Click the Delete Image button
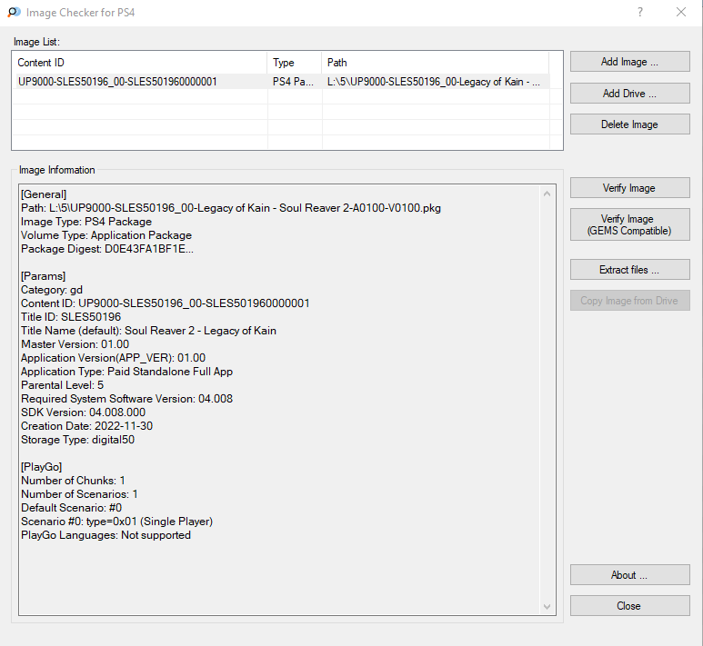 point(630,124)
